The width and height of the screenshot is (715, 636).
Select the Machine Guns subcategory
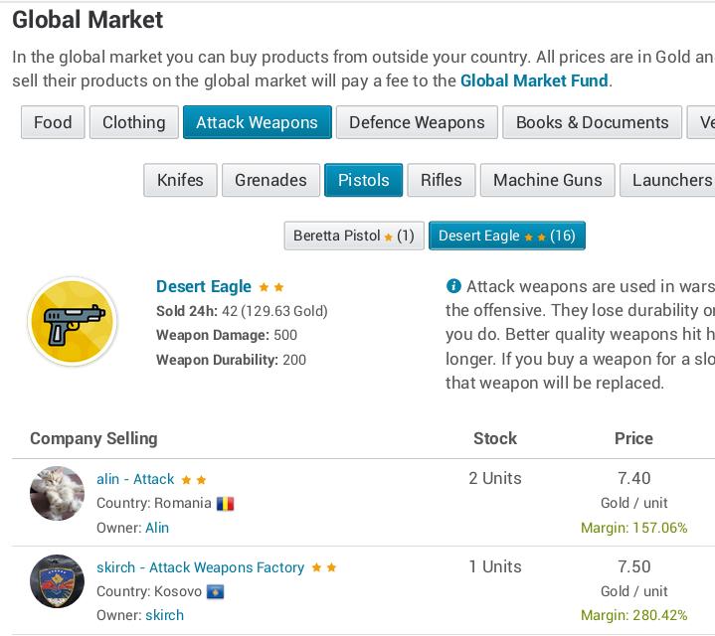coord(548,180)
